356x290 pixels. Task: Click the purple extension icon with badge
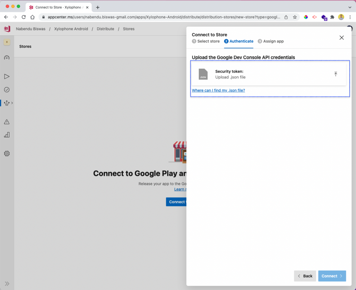[324, 17]
